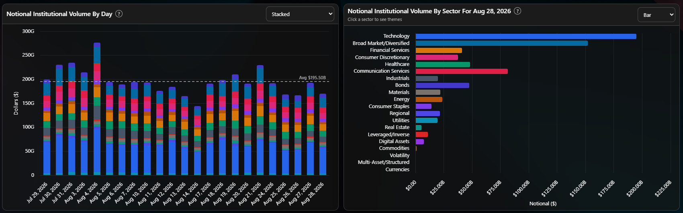The width and height of the screenshot is (683, 213).
Task: Click the Aug 19, 2026 stacked bar
Action: 235,125
